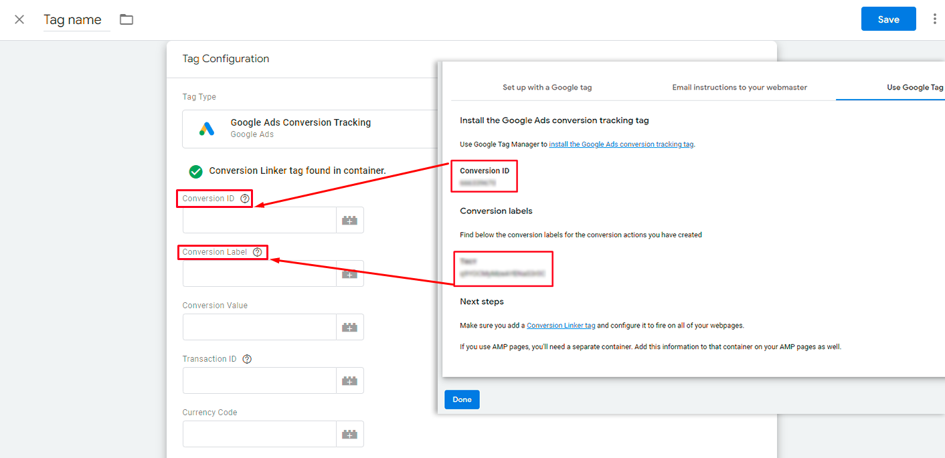Screen dimensions: 945x458
Task: Click the blurred conversion label value
Action: click(502, 273)
